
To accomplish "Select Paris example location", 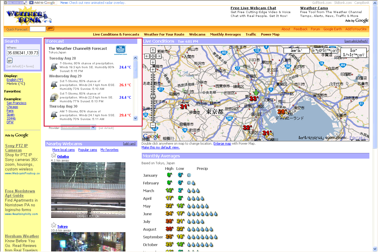I will tap(10, 111).
